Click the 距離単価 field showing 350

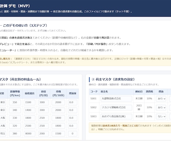pos(15,102)
